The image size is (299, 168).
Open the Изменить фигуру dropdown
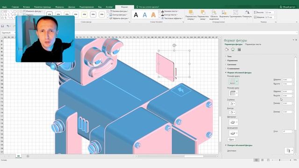point(33,11)
